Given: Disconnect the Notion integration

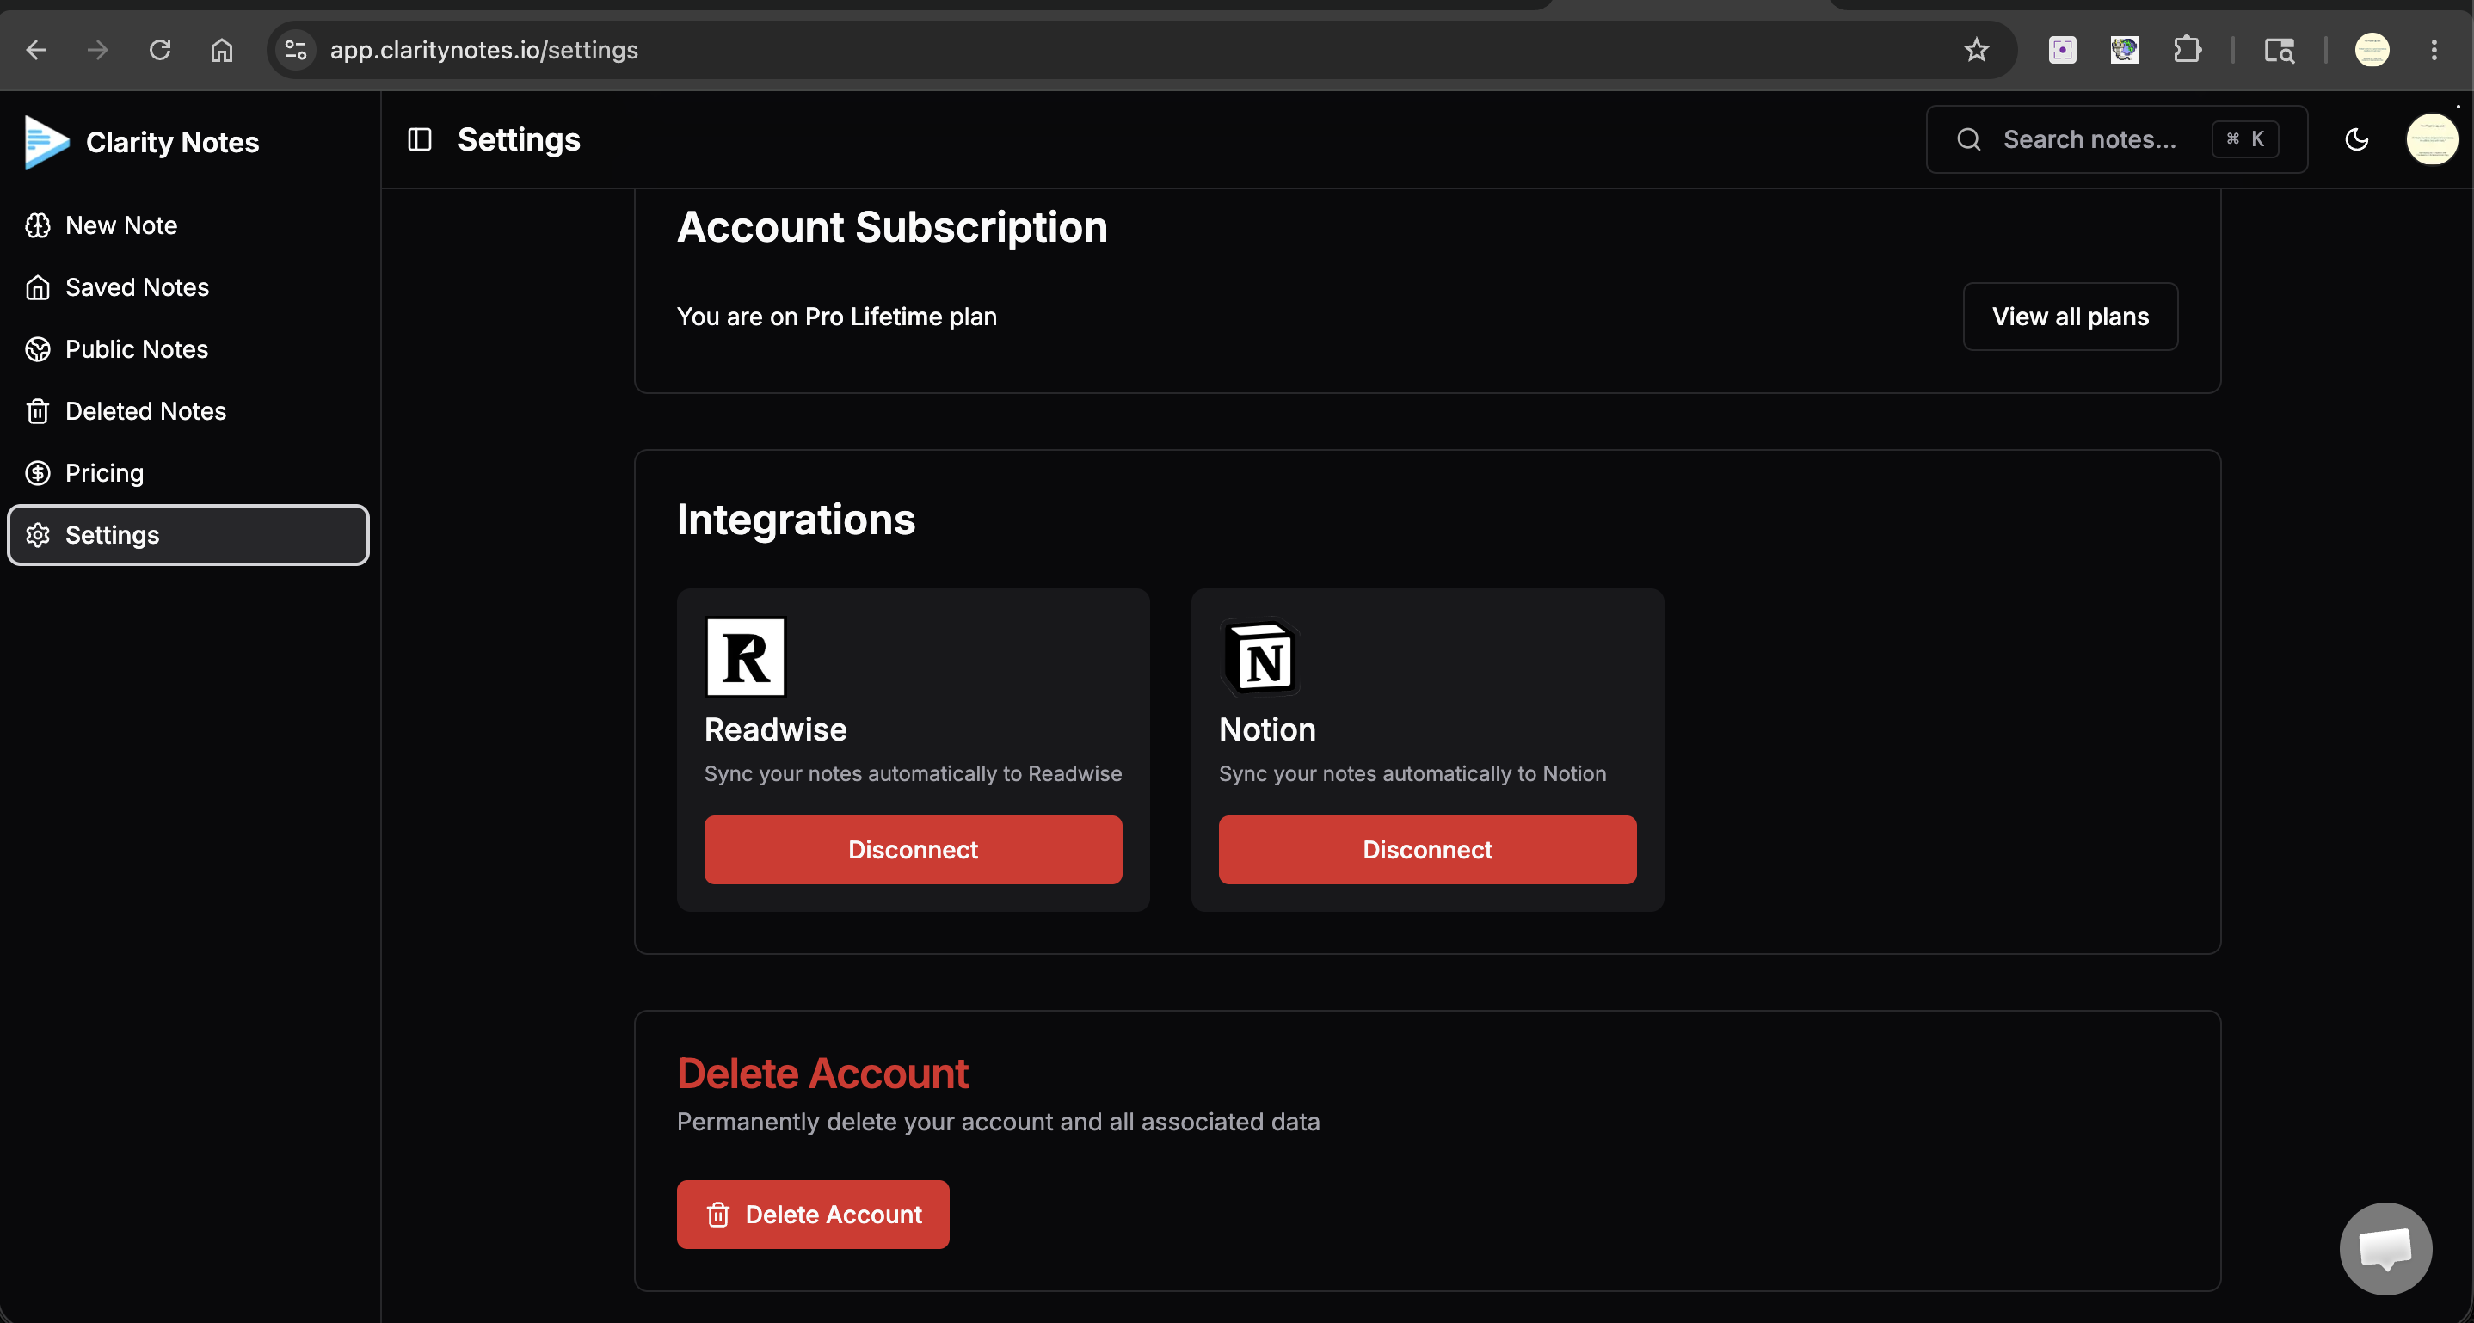Looking at the screenshot, I should click(1427, 850).
